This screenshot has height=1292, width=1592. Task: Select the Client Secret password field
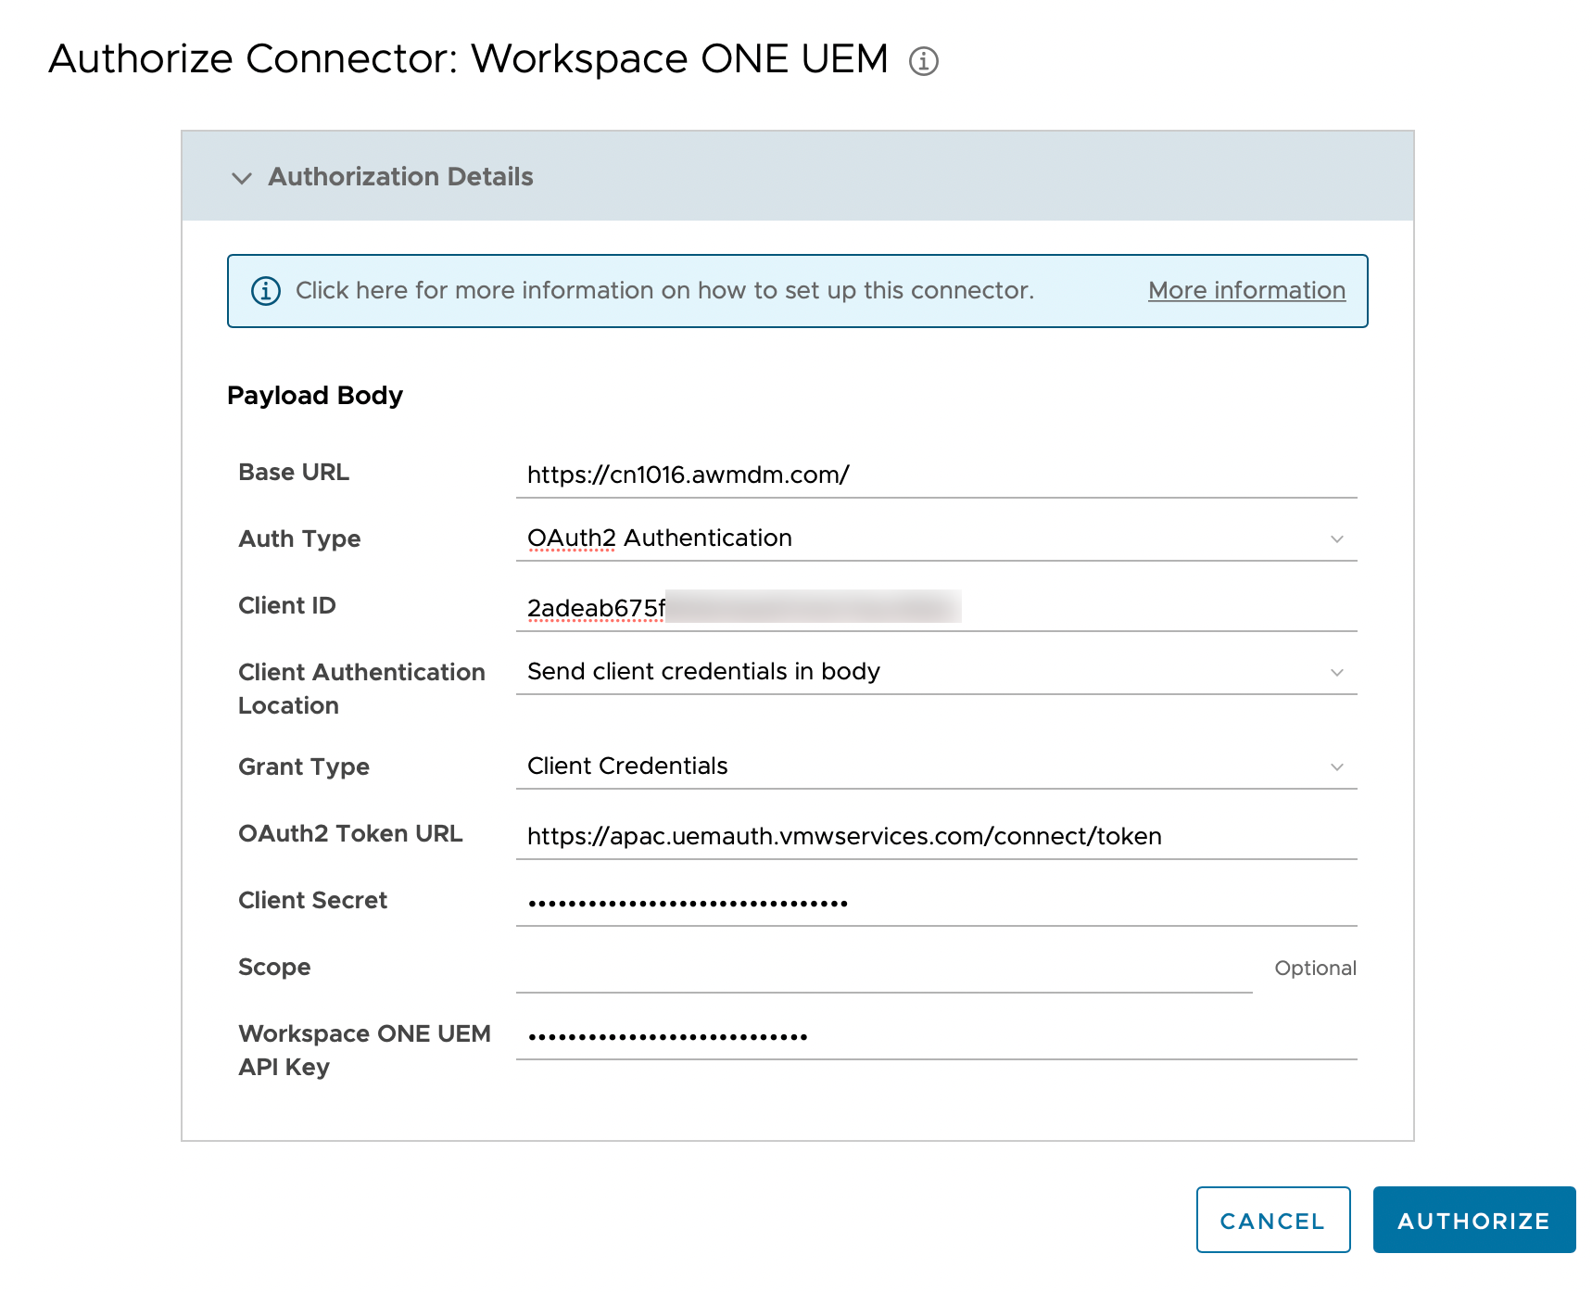(936, 903)
